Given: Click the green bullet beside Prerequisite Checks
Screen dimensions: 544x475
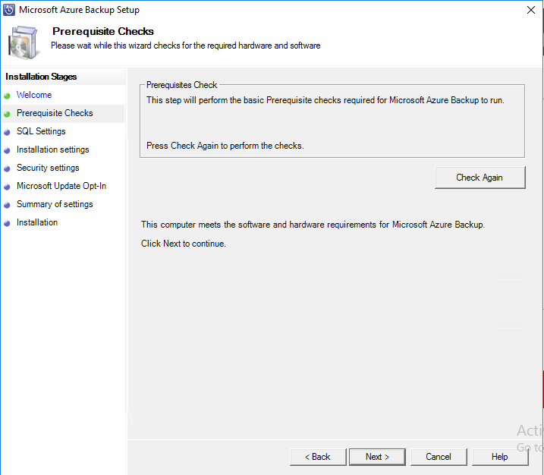Looking at the screenshot, I should pyautogui.click(x=7, y=114).
